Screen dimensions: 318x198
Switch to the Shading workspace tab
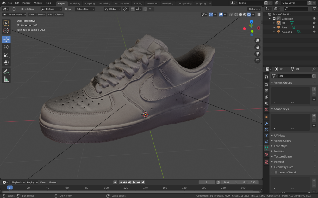138,3
